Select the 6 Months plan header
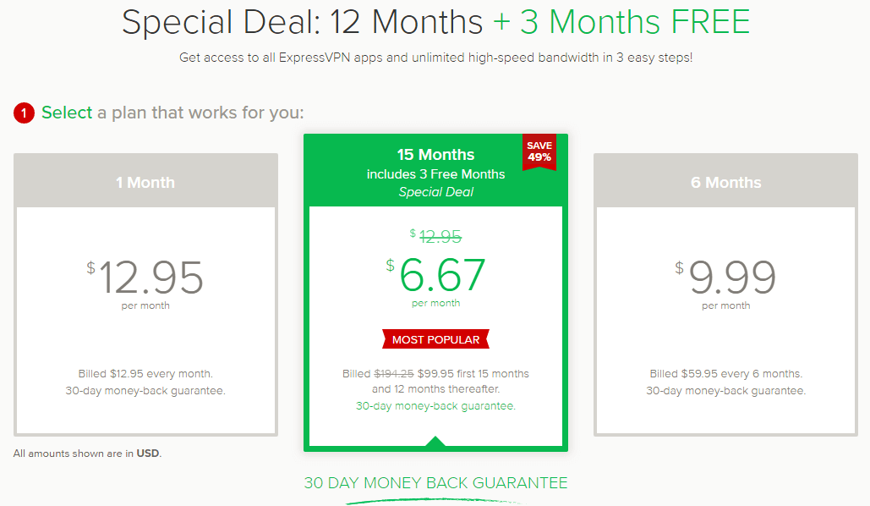The image size is (870, 506). coord(725,182)
